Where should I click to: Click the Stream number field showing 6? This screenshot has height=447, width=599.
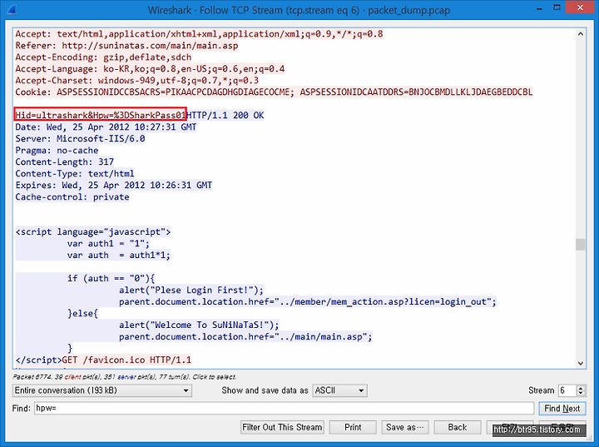click(x=567, y=390)
